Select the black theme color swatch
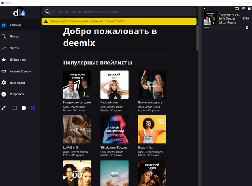Screen dimensions: 252x186 [x=15, y=108]
